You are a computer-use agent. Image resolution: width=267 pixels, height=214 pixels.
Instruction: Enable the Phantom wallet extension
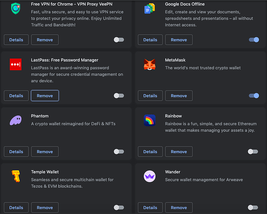119,152
